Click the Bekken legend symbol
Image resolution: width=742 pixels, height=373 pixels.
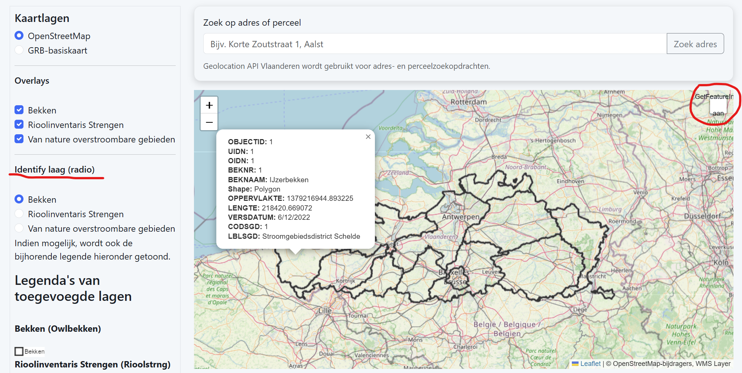pyautogui.click(x=19, y=351)
